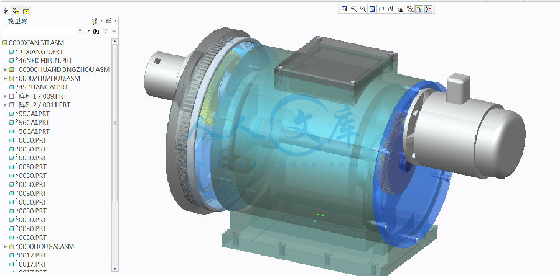Toggle the annotation display button
The width and height of the screenshot is (560, 276).
click(x=419, y=9)
